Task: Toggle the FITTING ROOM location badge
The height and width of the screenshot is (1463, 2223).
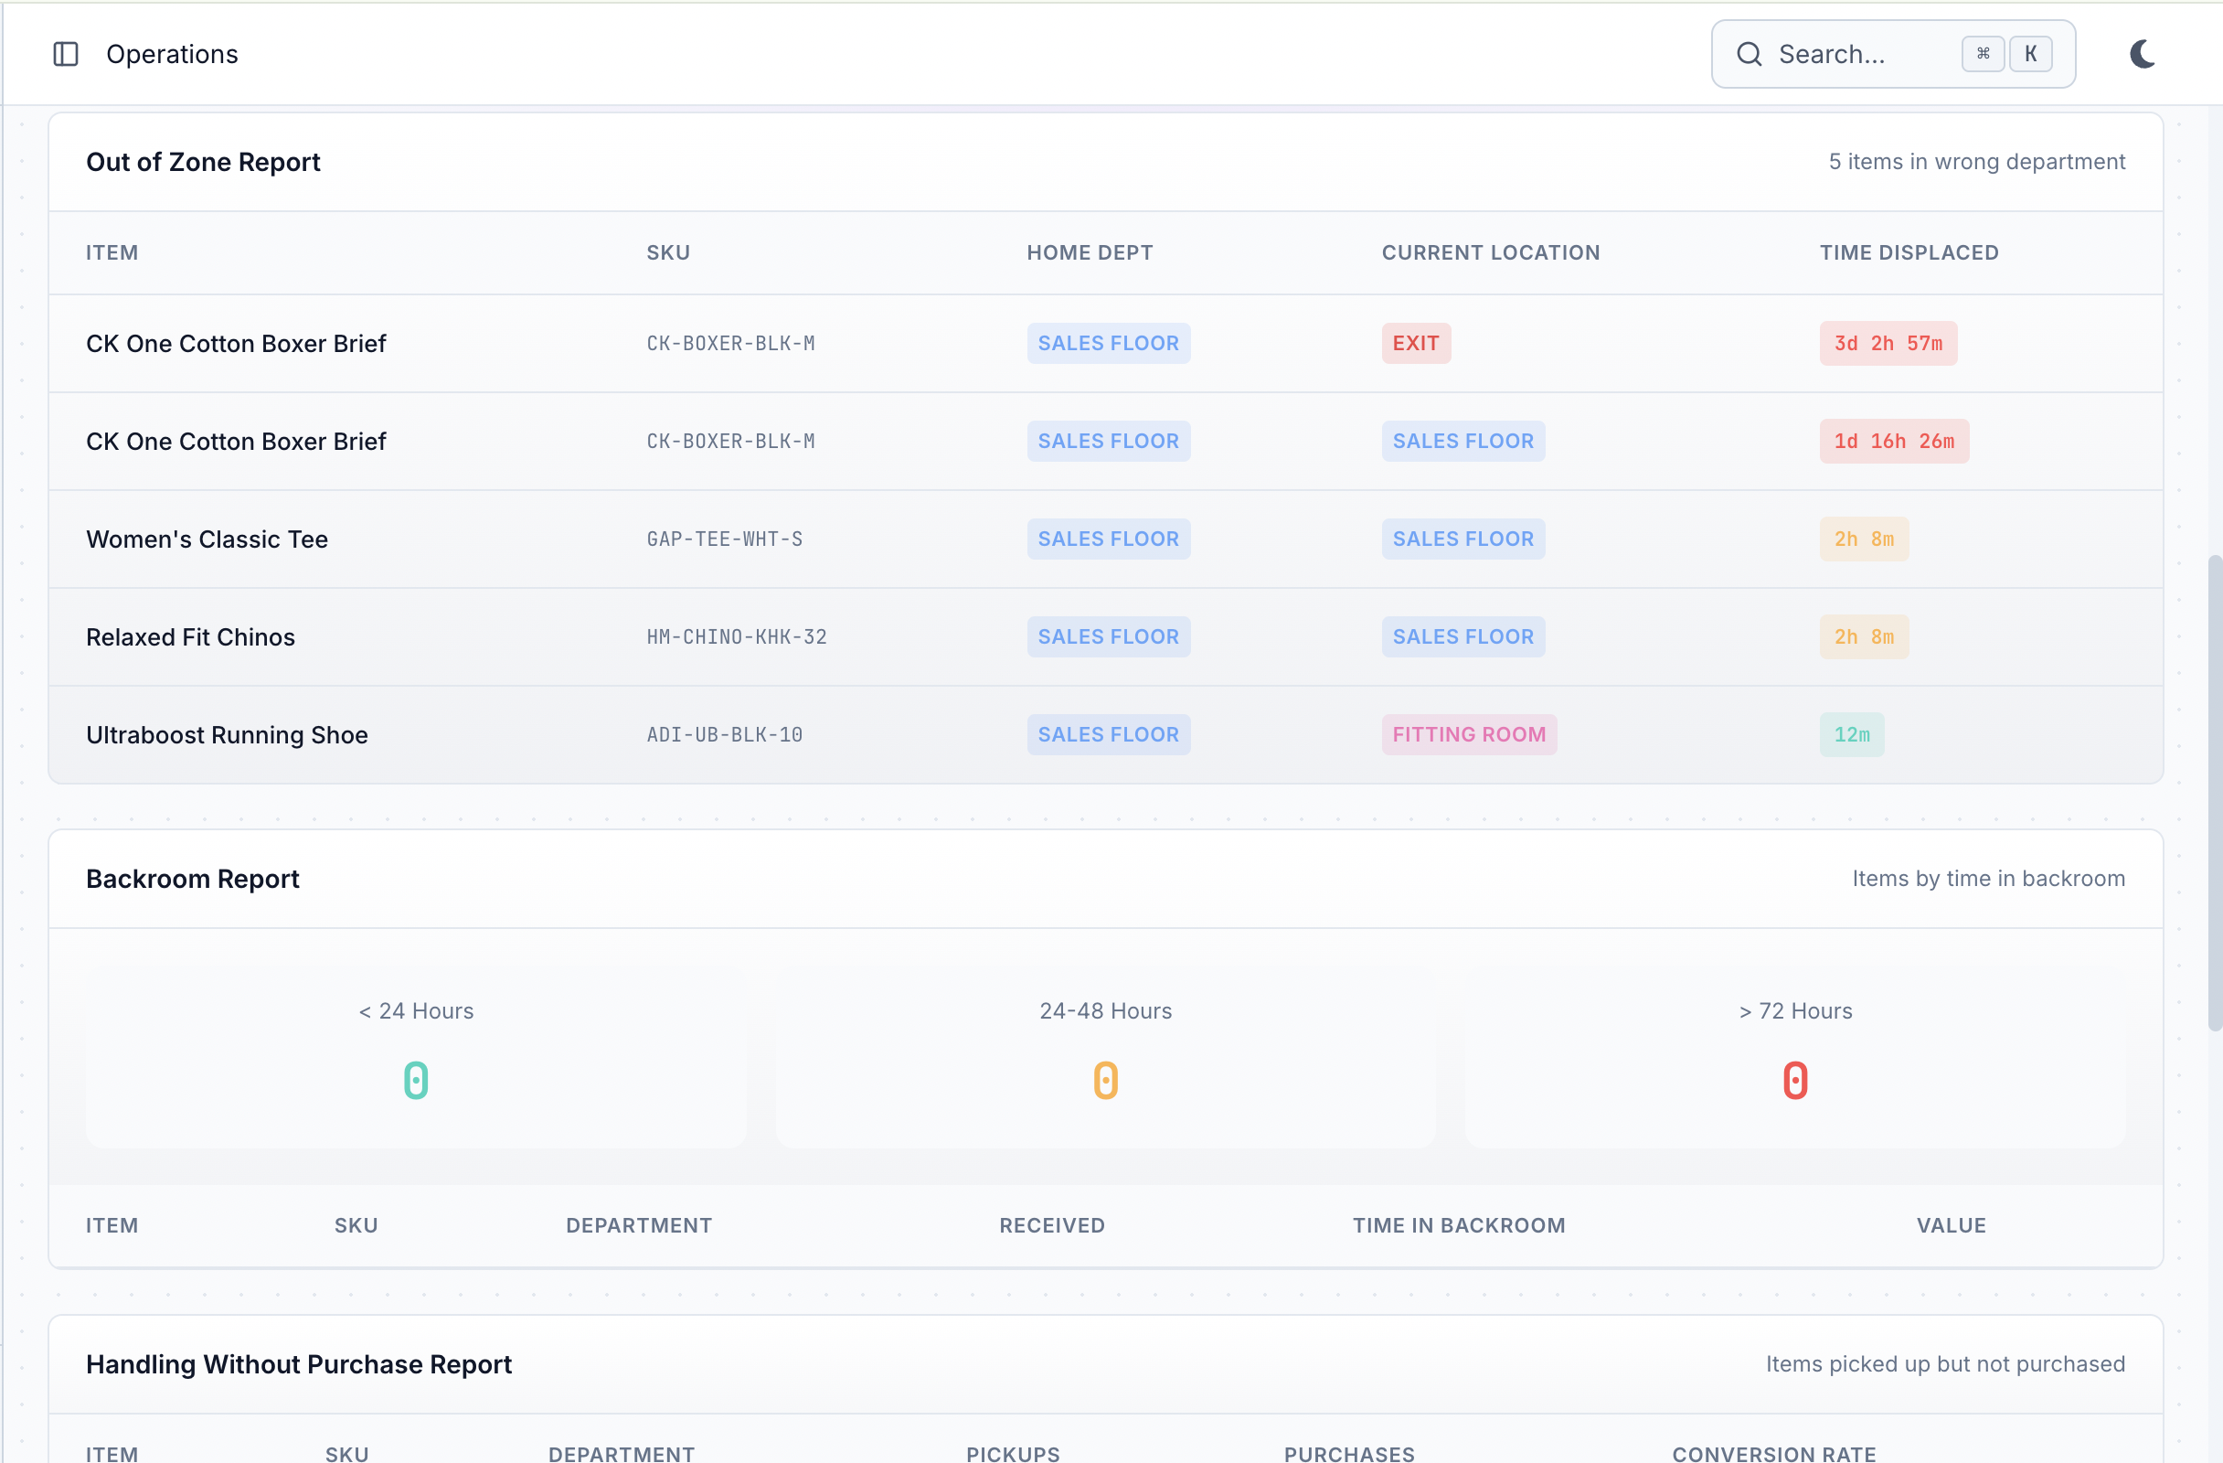Action: pyautogui.click(x=1468, y=734)
